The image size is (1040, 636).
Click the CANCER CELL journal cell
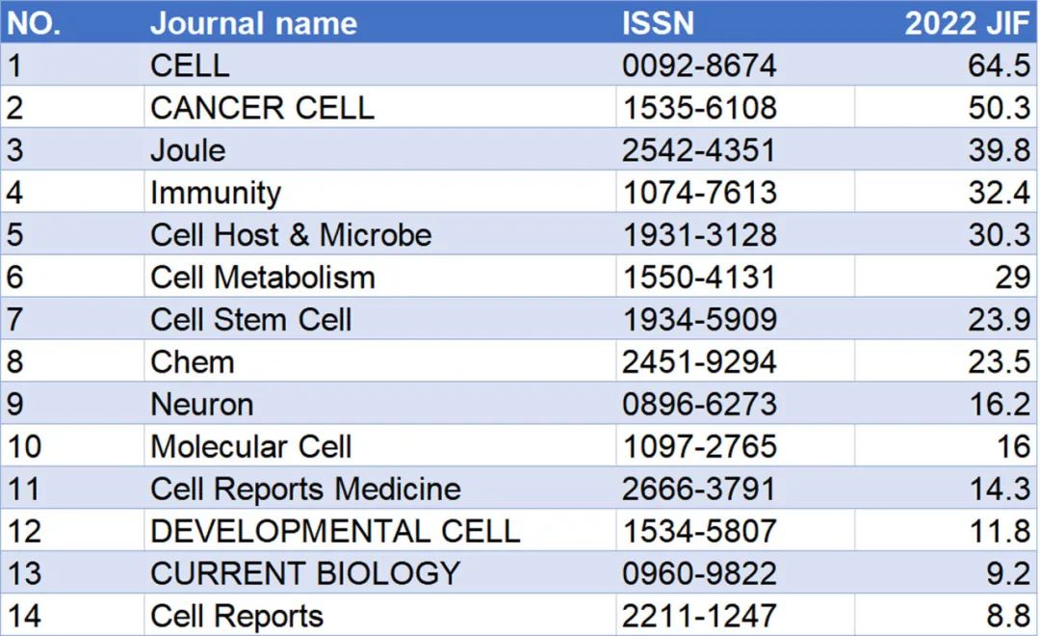pos(379,107)
